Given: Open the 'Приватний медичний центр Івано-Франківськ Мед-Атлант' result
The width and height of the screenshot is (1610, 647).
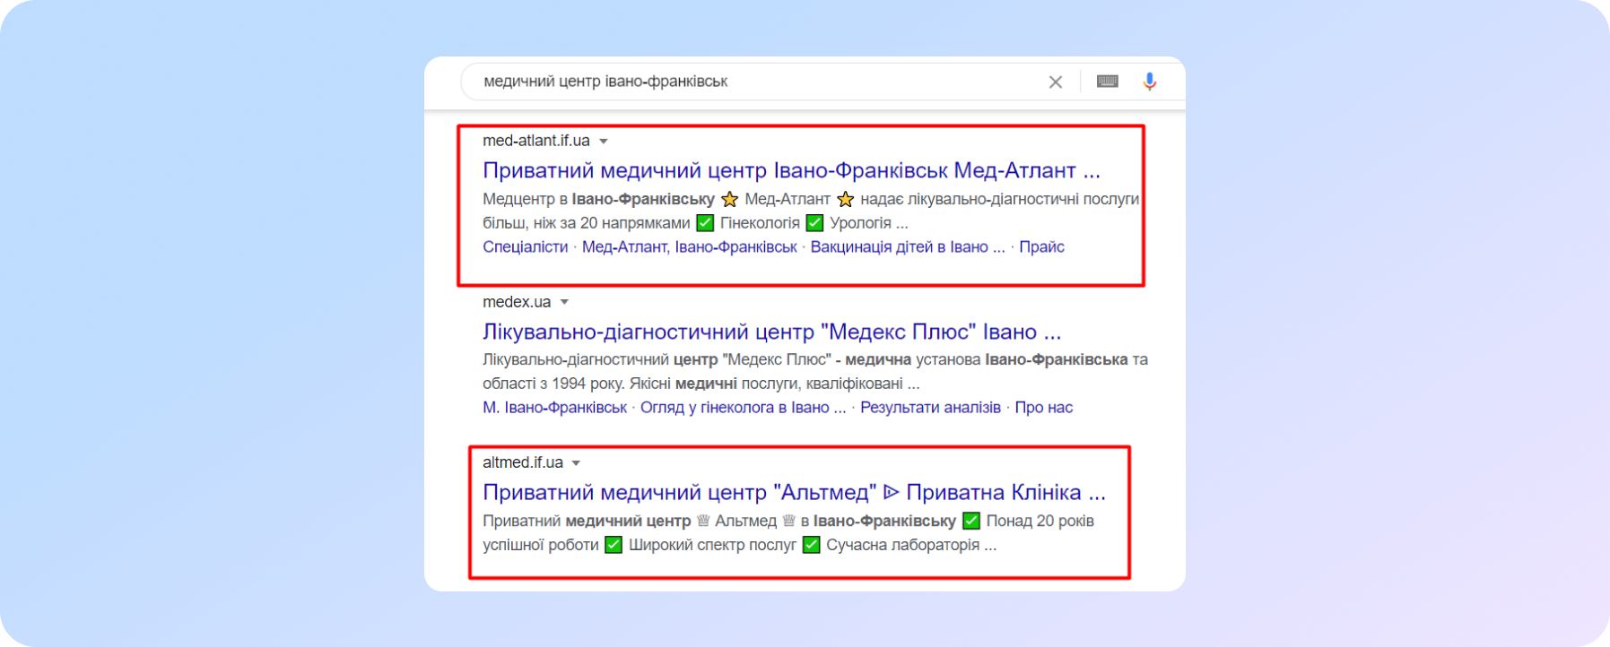Looking at the screenshot, I should click(791, 170).
